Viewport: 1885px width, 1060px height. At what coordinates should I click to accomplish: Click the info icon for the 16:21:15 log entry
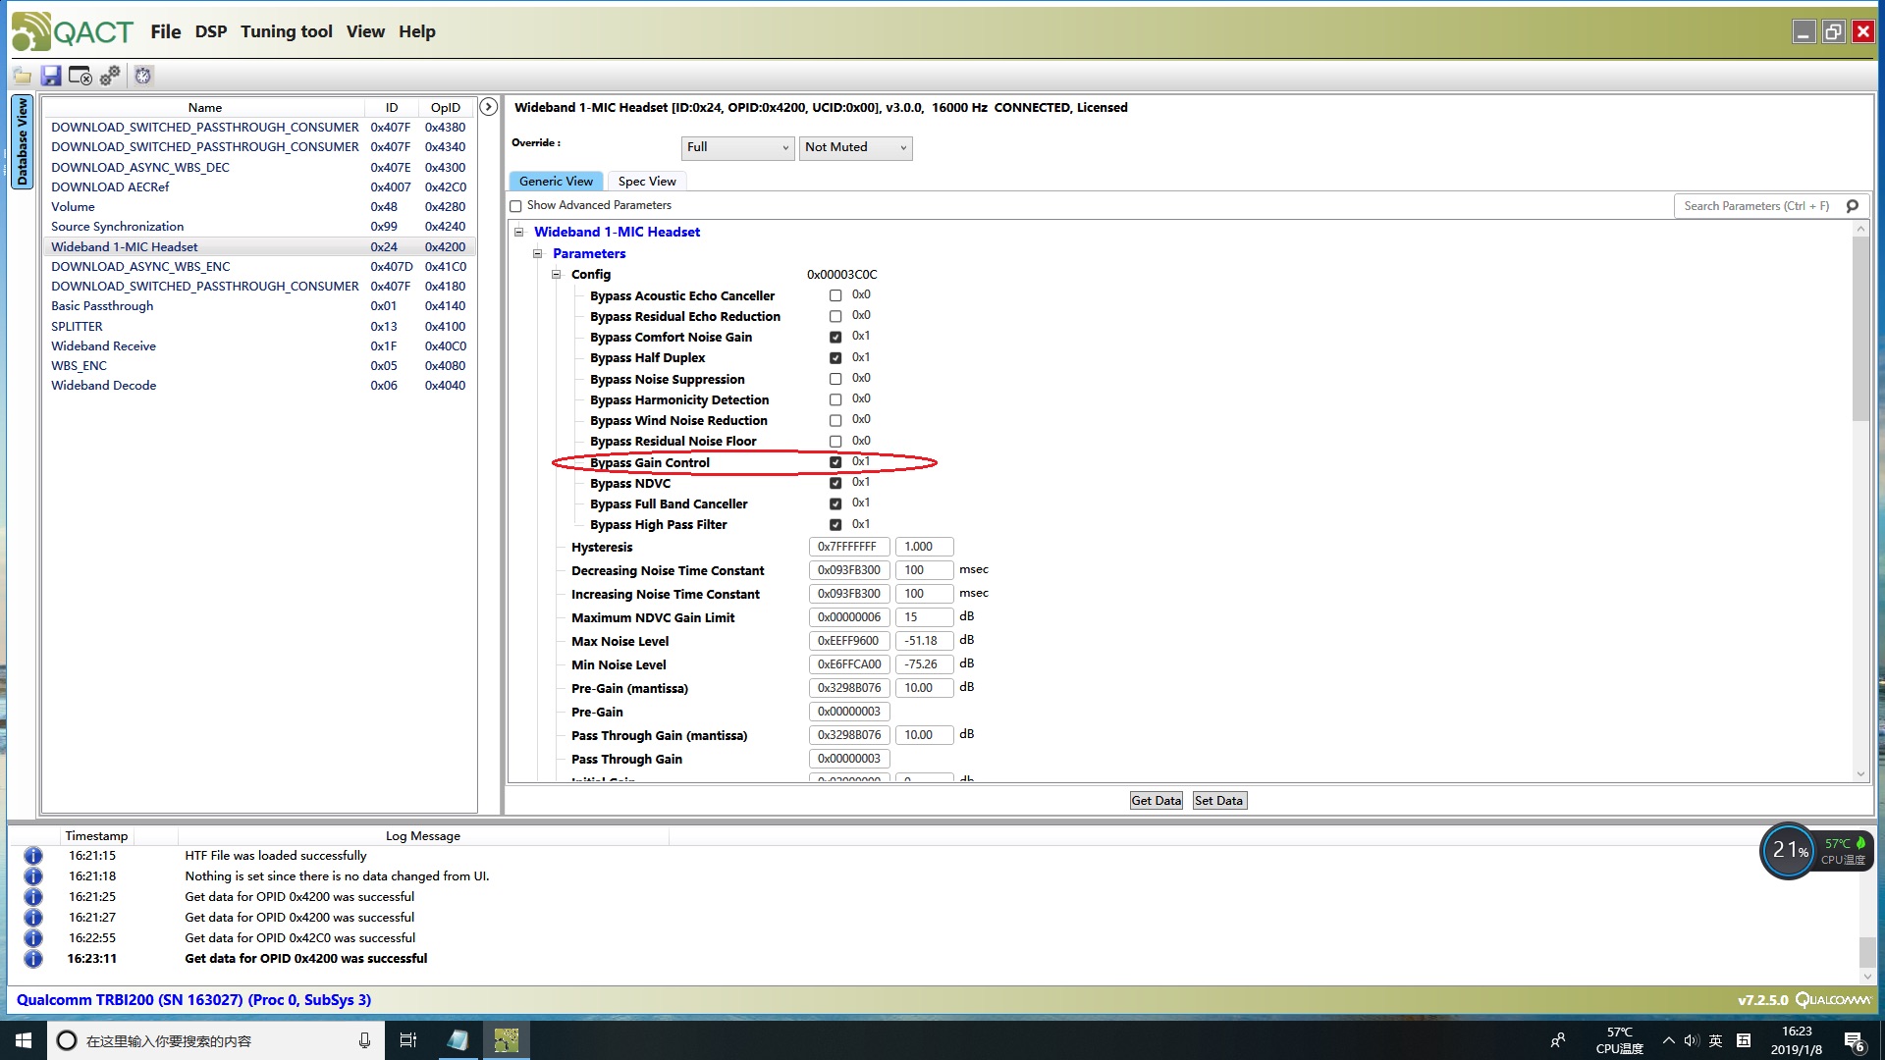click(33, 856)
